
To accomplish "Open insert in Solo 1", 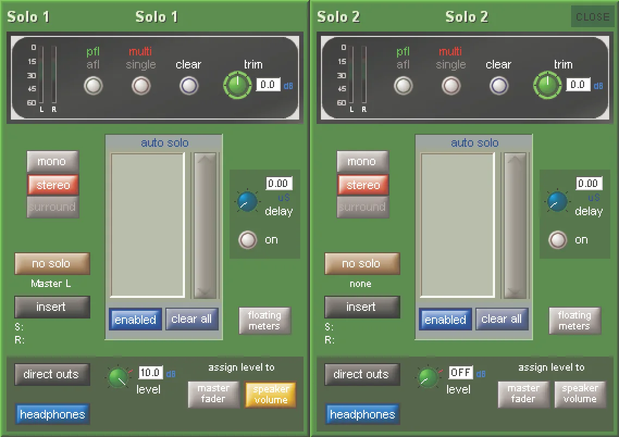I will point(52,307).
